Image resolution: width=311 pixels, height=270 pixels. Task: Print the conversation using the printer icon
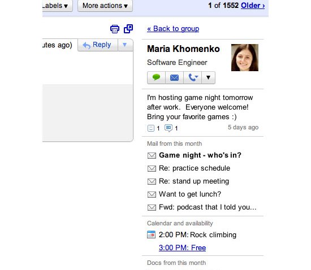[x=115, y=29]
